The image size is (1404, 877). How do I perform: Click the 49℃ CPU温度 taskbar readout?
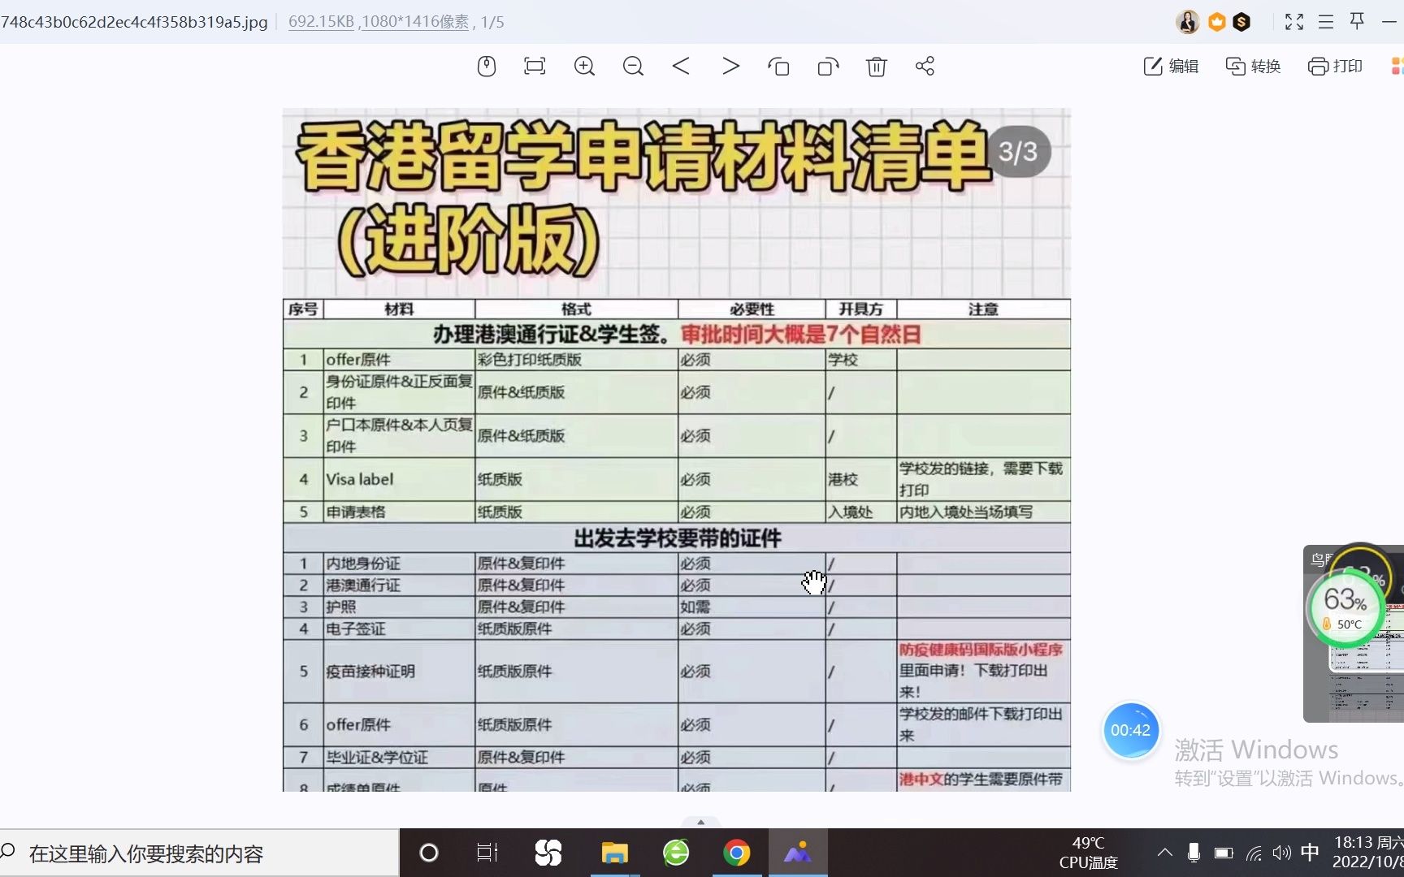(1088, 853)
